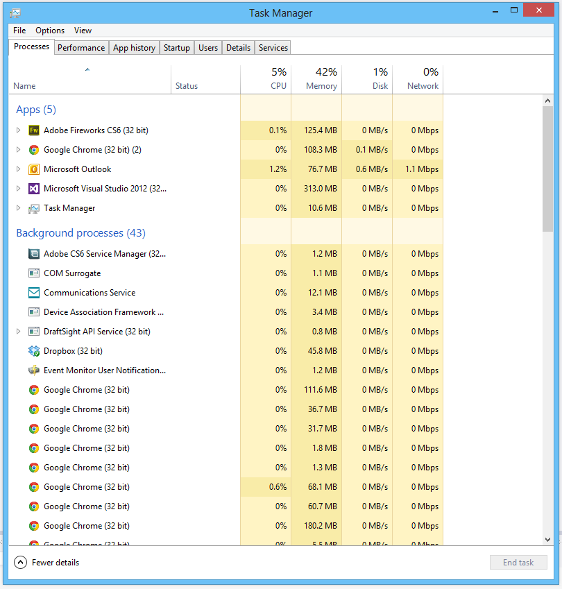Click the Google Chrome icon under Apps
Image resolution: width=562 pixels, height=589 pixels.
pos(33,149)
